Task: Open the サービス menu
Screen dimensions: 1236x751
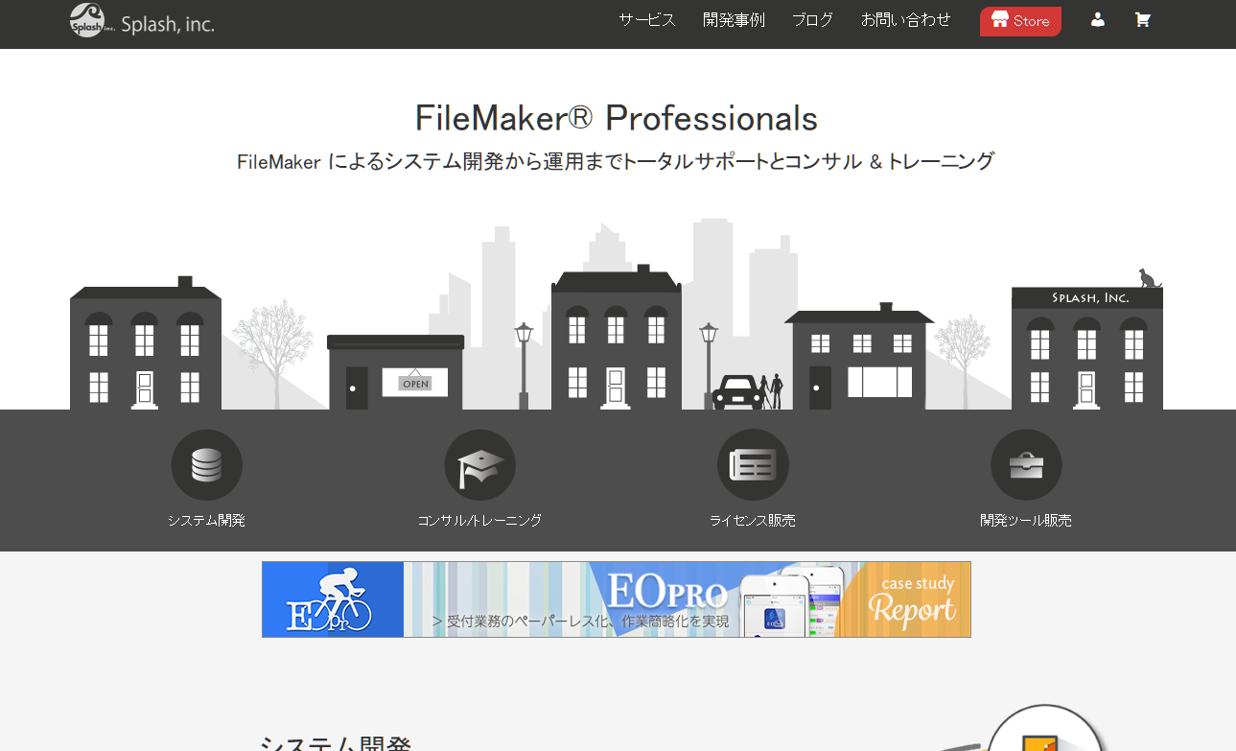Action: (x=646, y=19)
